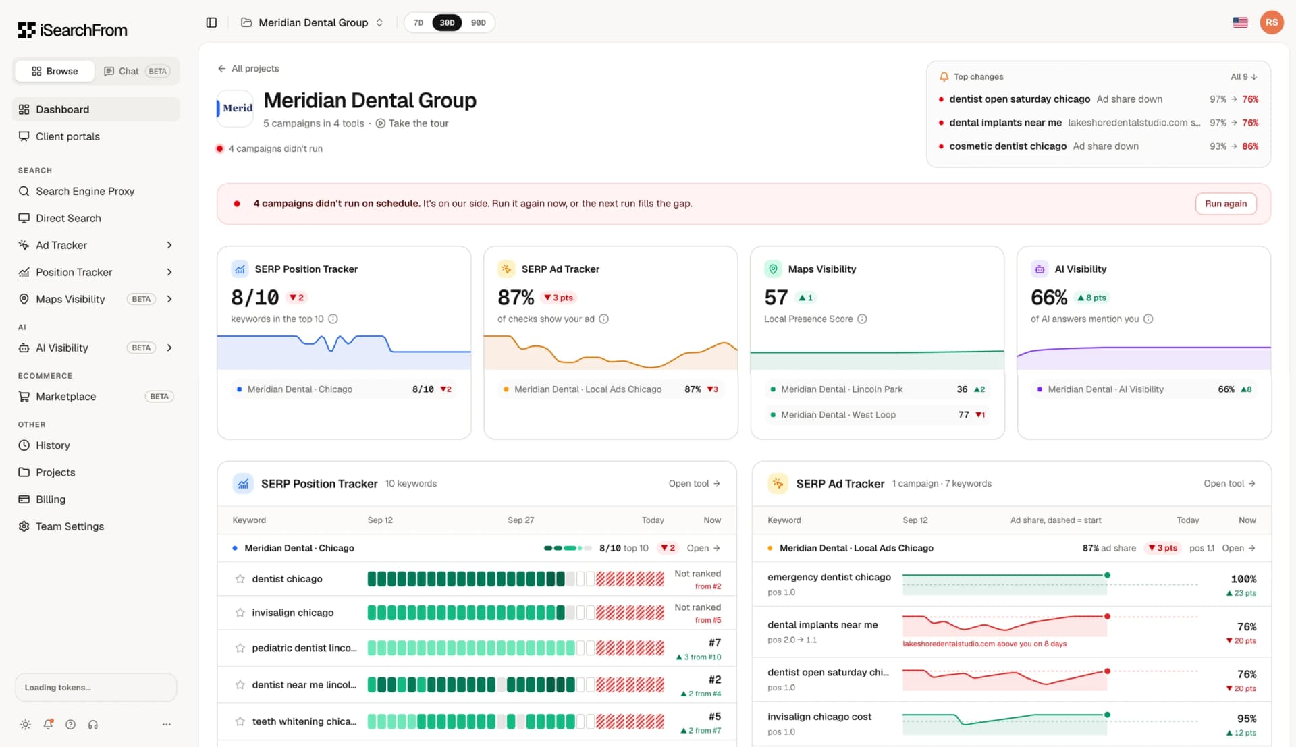This screenshot has width=1296, height=747.
Task: Click the US flag language icon
Action: [1240, 22]
